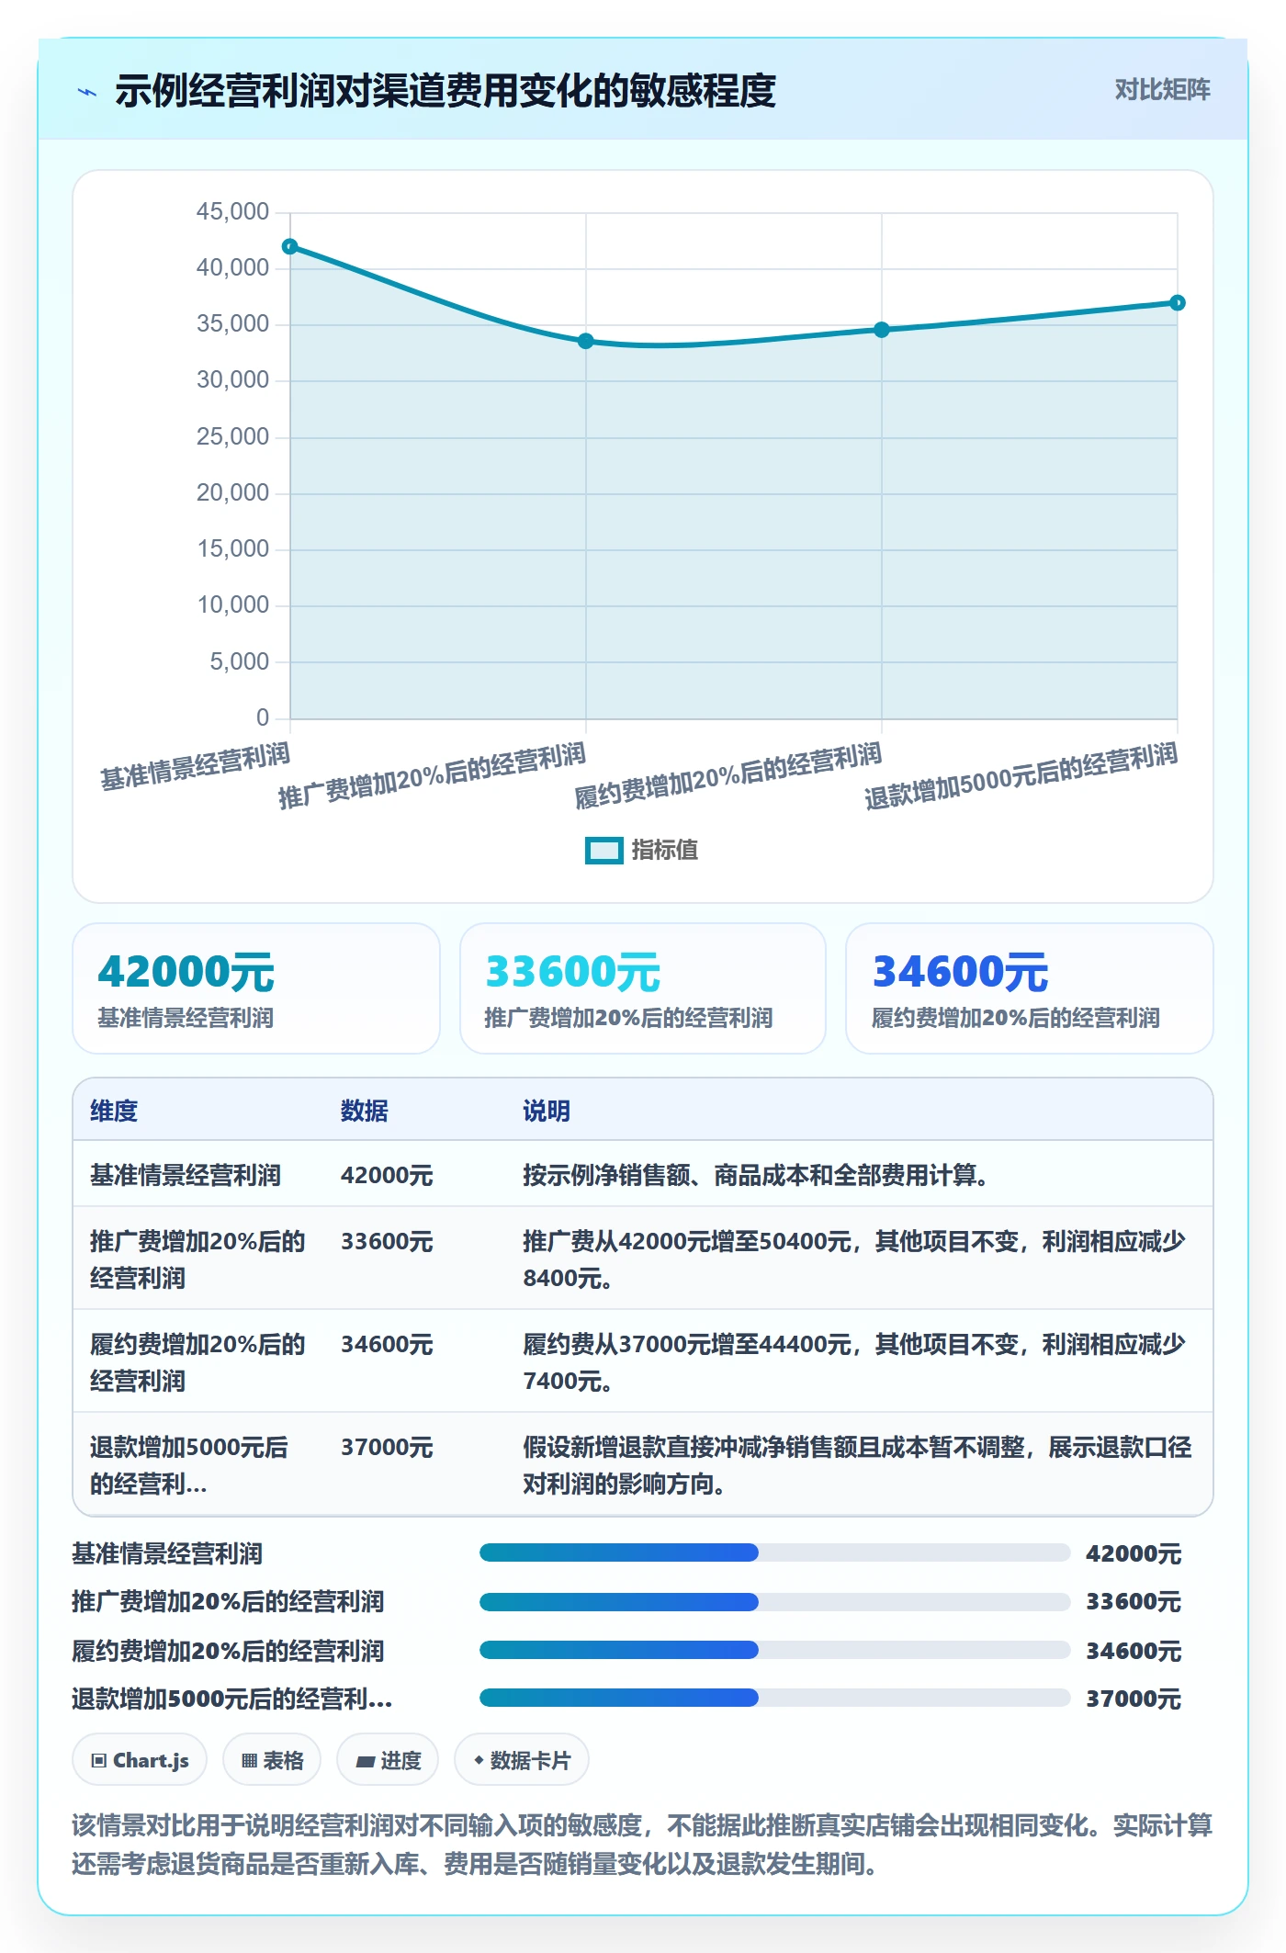Click the 指标值 legend label
This screenshot has height=1953, width=1286.
tap(664, 850)
